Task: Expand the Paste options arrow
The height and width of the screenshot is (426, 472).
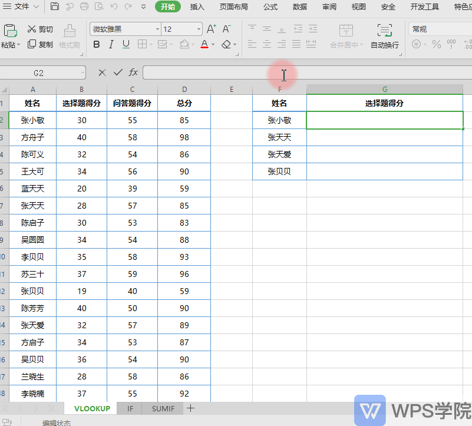Action: pos(19,45)
